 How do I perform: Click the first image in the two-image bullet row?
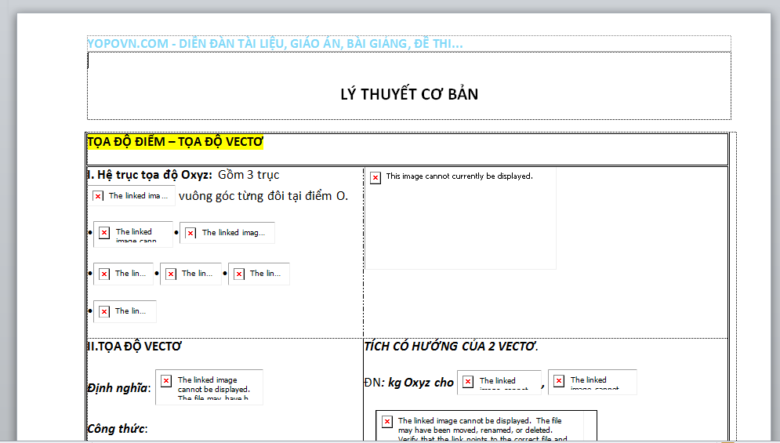[x=133, y=234]
